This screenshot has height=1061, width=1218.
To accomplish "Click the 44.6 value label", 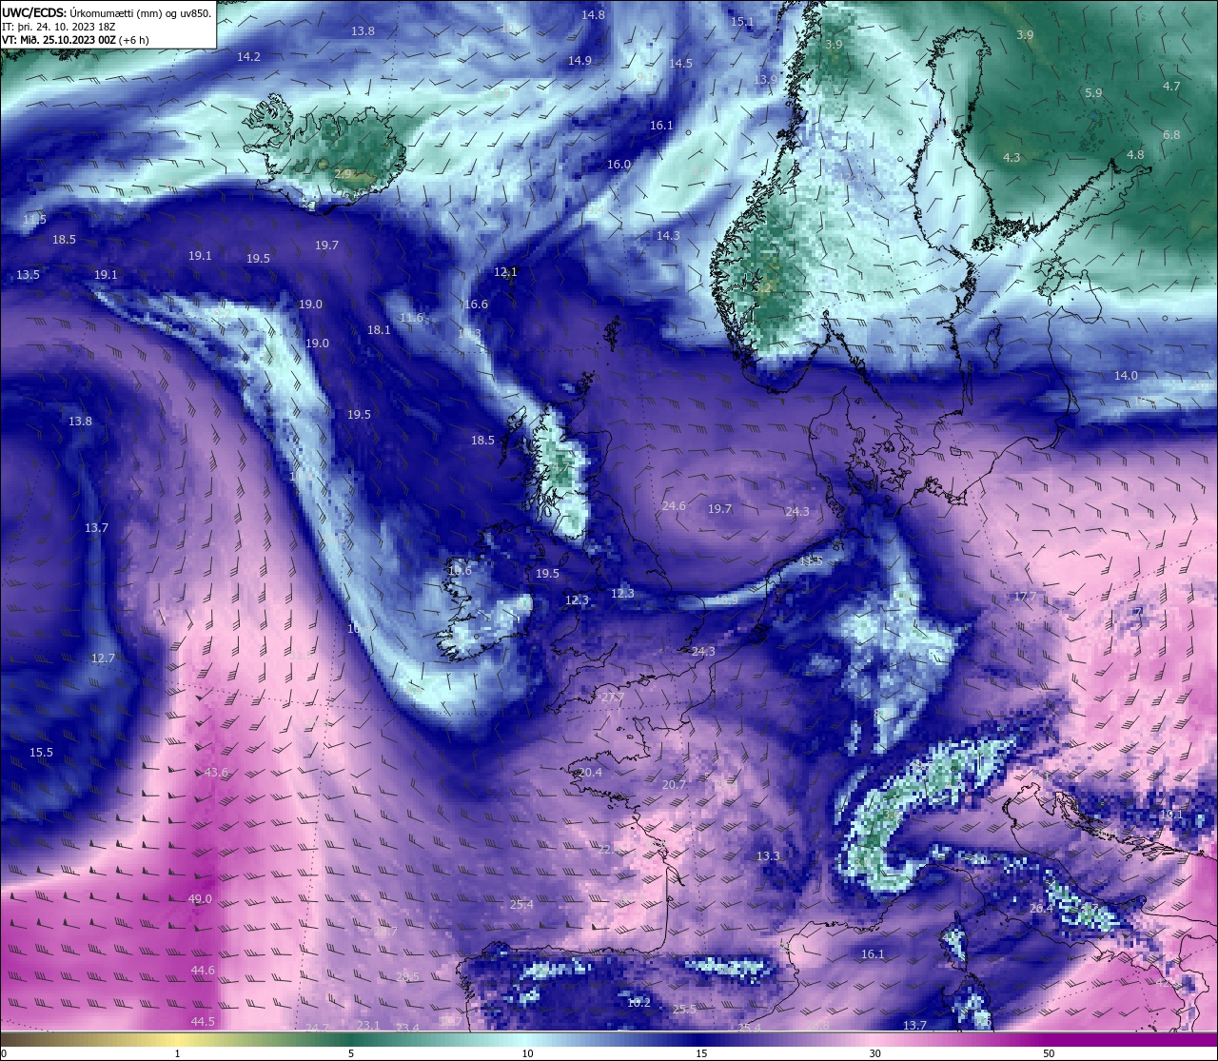I will pos(203,971).
